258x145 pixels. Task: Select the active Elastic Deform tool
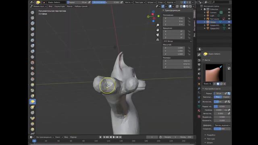coord(32,101)
